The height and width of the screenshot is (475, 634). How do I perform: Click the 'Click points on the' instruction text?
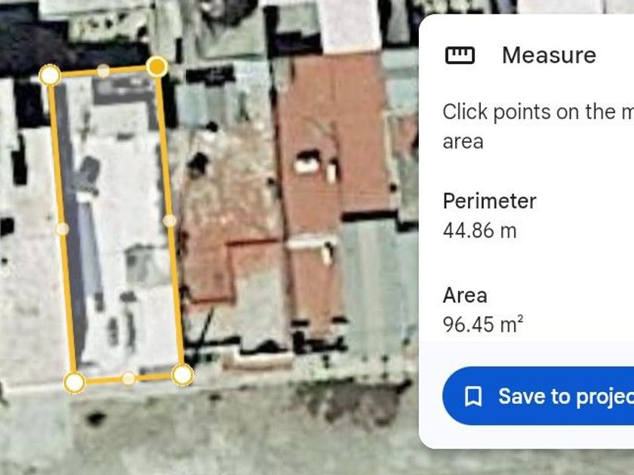[538, 112]
